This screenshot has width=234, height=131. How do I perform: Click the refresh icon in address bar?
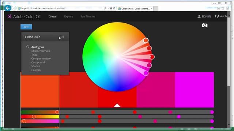pyautogui.click(x=114, y=8)
